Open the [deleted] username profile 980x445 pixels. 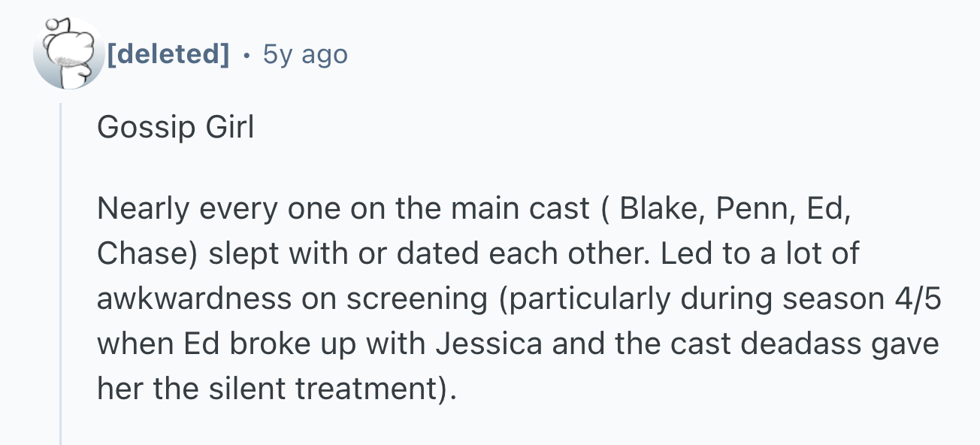tap(169, 54)
